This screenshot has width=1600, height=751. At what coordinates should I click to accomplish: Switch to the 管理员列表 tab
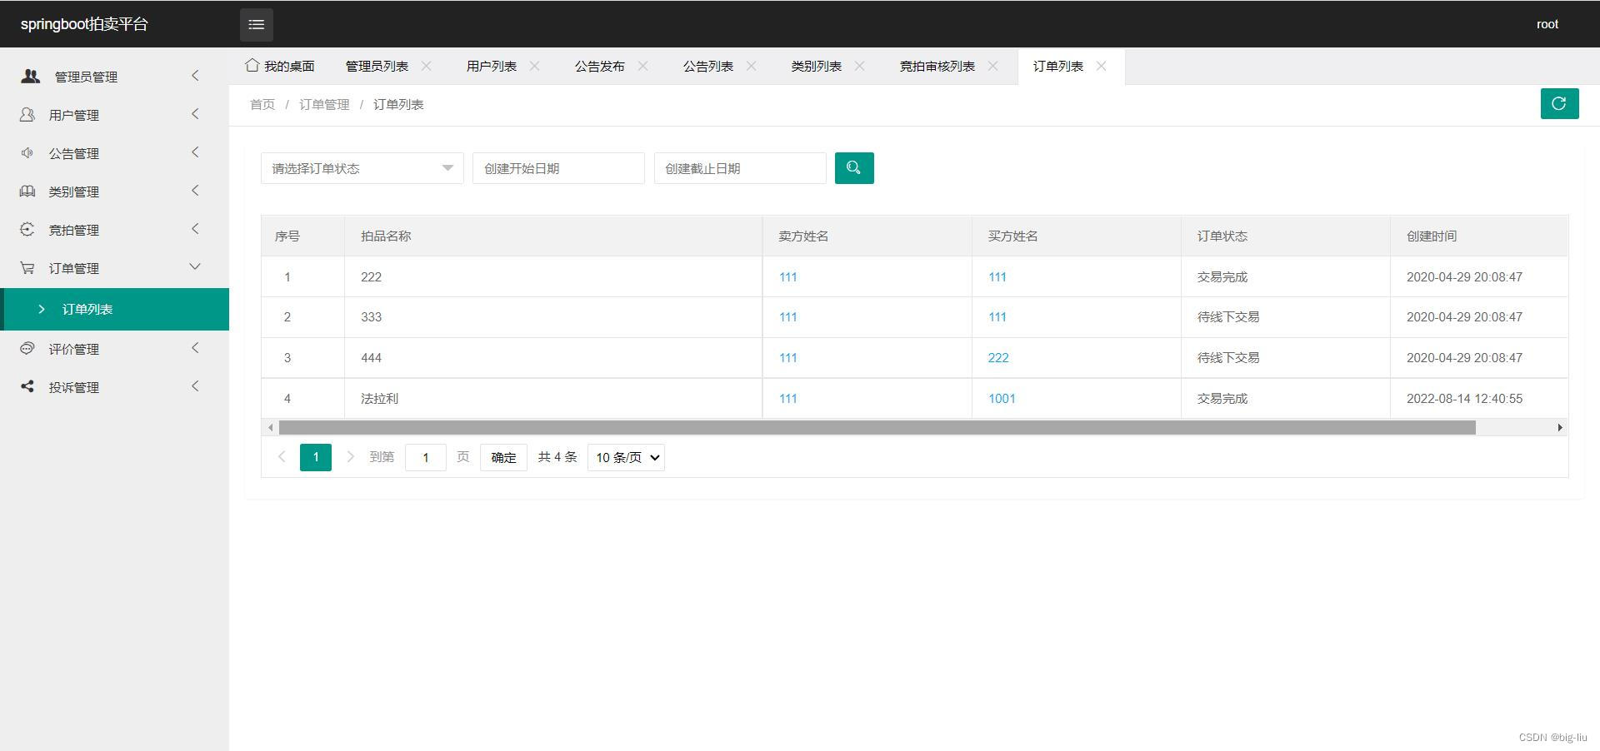(377, 66)
